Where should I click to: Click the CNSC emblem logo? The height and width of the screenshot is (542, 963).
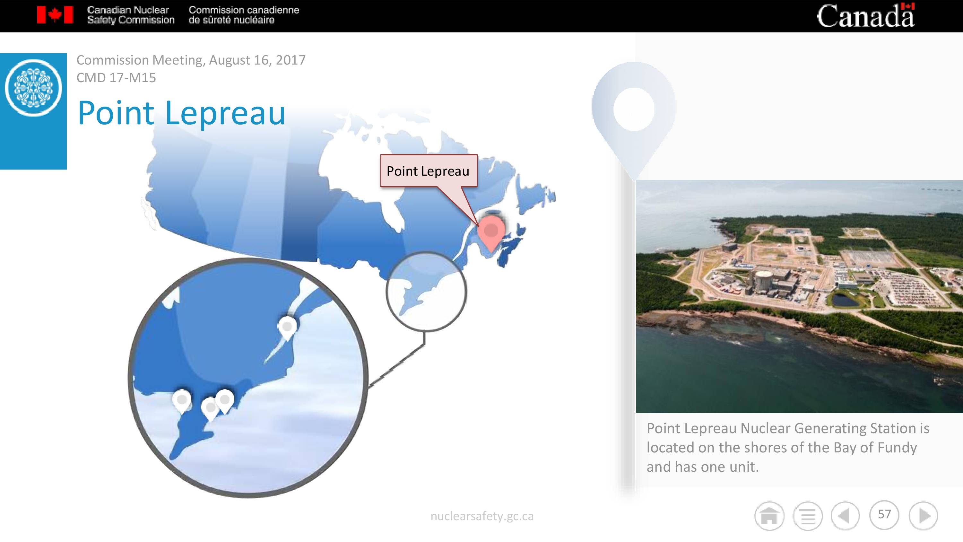[33, 88]
